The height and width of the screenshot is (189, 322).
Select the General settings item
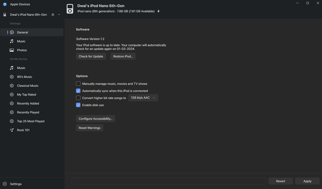pos(22,33)
